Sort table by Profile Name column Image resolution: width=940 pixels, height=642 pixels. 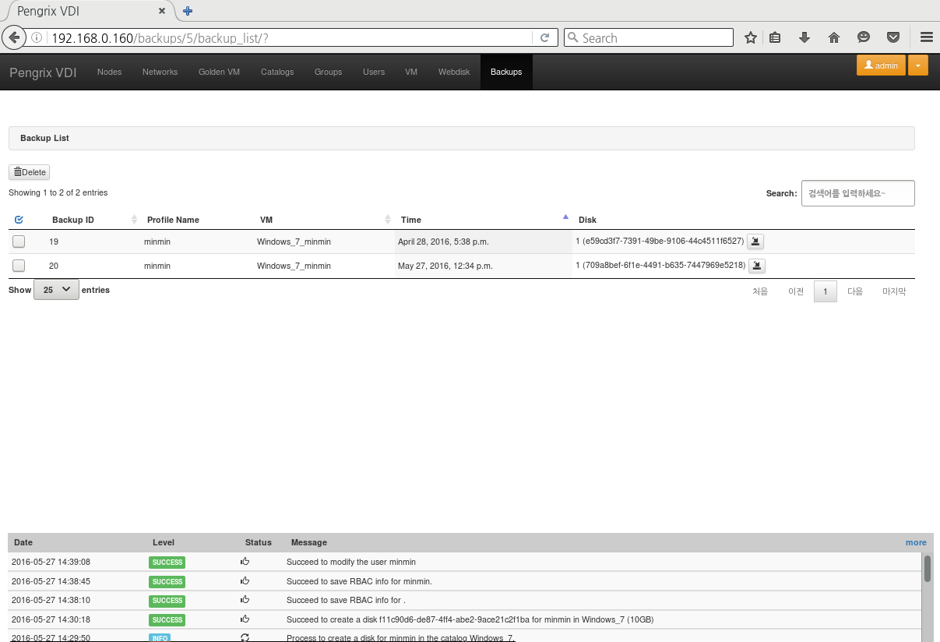[197, 220]
